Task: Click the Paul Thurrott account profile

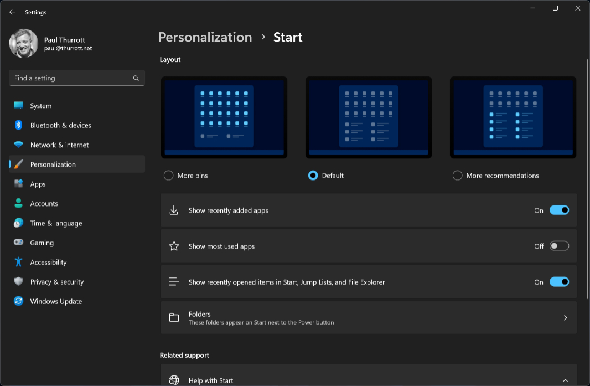Action: click(x=51, y=44)
